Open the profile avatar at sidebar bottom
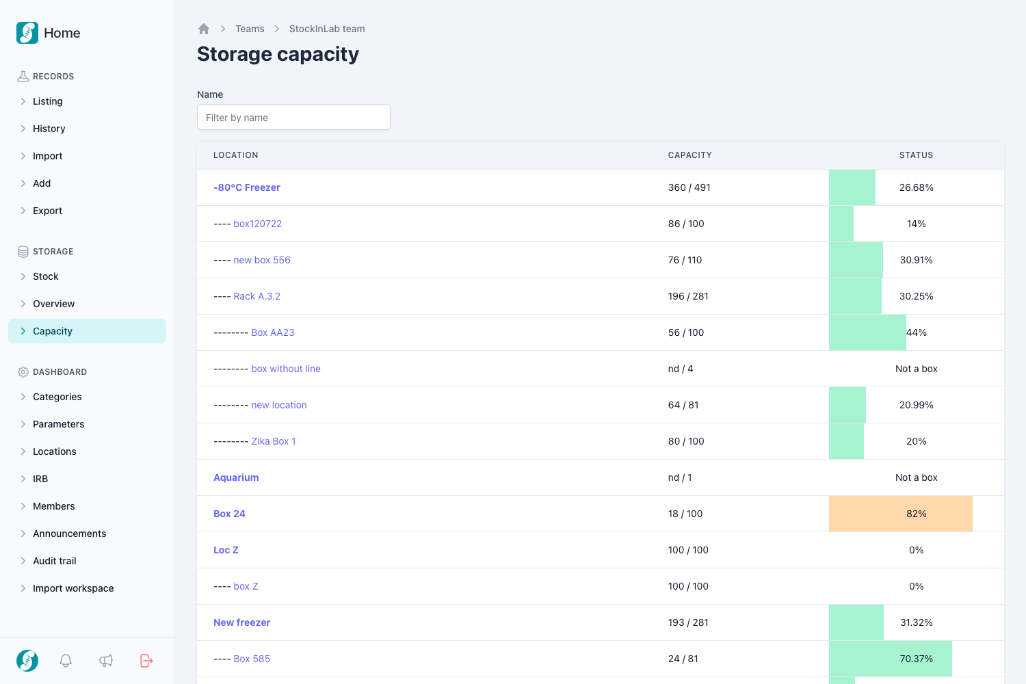Image resolution: width=1026 pixels, height=684 pixels. (27, 661)
